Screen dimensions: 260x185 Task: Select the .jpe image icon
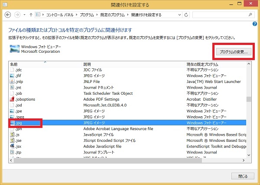tap(12, 111)
